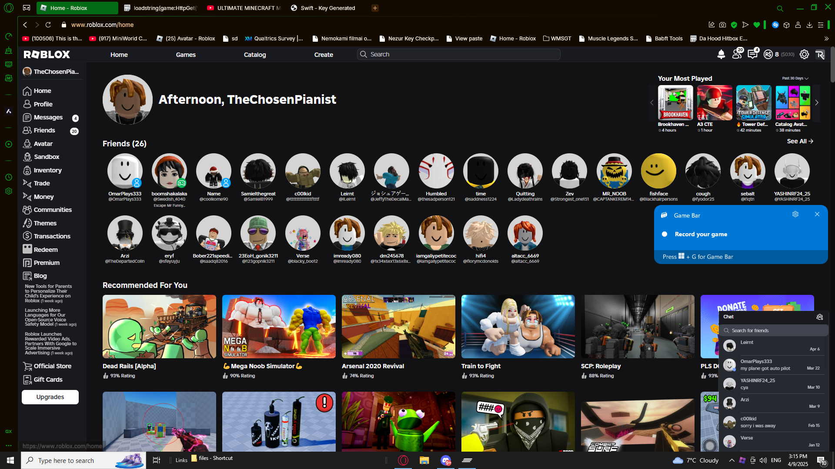Open Themes in sidebar

(x=40, y=223)
